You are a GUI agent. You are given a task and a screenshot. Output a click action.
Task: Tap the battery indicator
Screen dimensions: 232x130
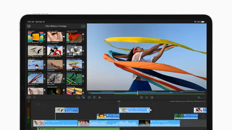(203, 22)
